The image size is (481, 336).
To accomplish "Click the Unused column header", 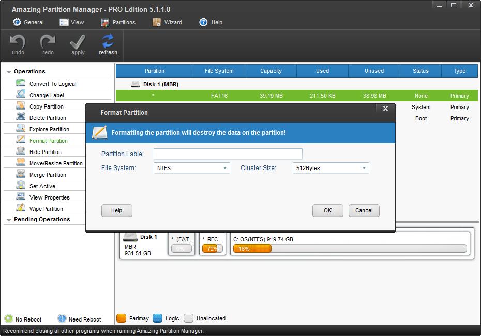I will tap(374, 71).
